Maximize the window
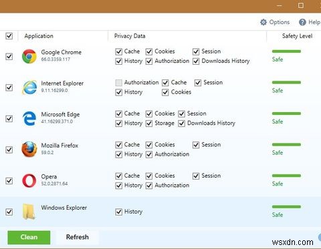Viewport: 321px width, 249px height. tap(301, 5)
